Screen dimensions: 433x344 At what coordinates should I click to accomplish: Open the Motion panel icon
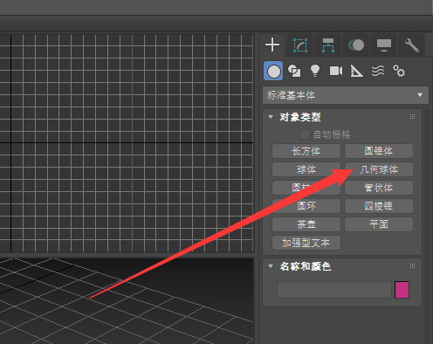click(x=356, y=45)
